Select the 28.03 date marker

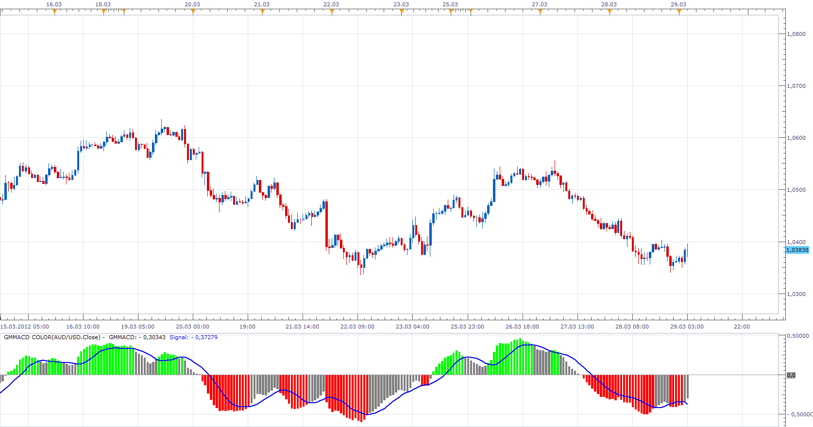pyautogui.click(x=610, y=12)
